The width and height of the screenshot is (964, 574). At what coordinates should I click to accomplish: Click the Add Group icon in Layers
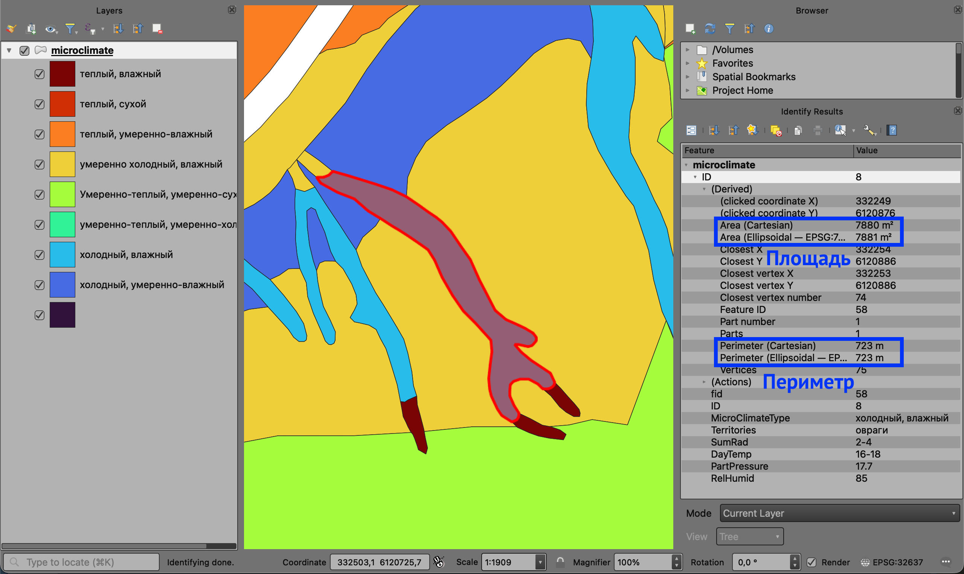(x=31, y=29)
